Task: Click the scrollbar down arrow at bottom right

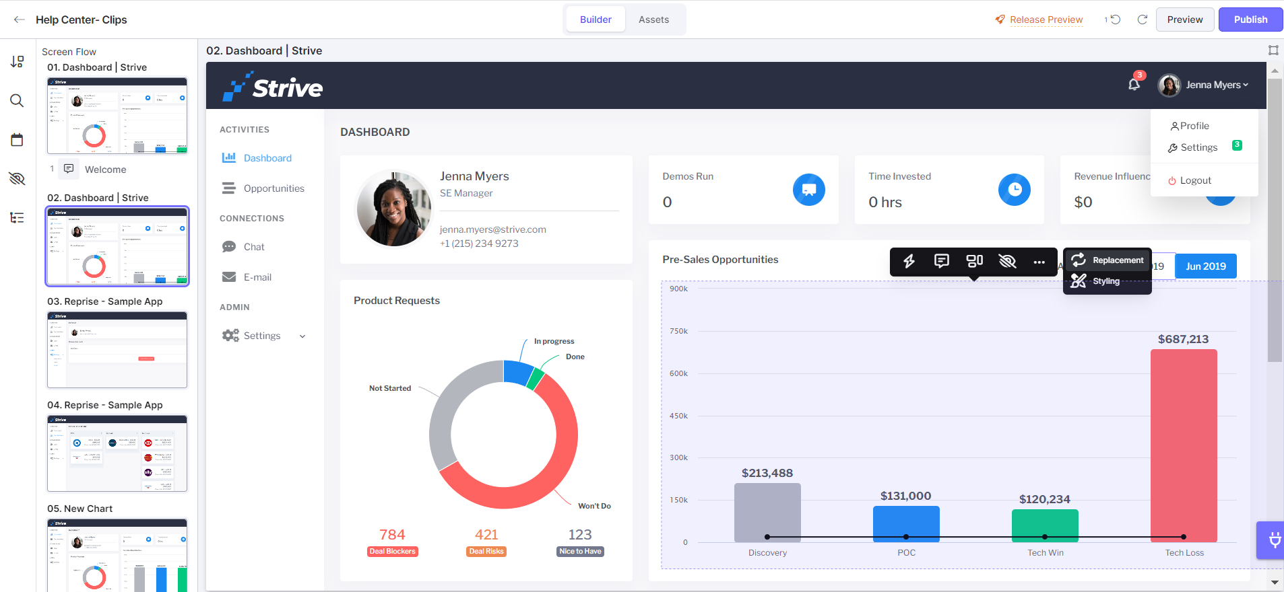Action: [1275, 582]
